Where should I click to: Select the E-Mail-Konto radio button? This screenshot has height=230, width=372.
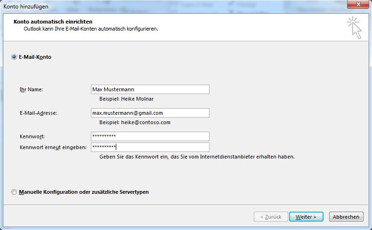[x=14, y=57]
